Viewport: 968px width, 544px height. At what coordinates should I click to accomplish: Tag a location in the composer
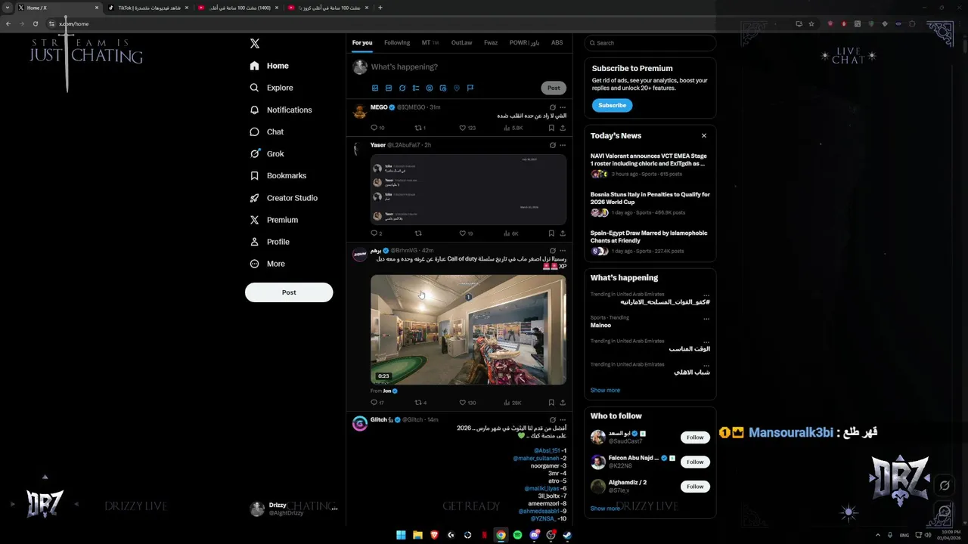[457, 88]
